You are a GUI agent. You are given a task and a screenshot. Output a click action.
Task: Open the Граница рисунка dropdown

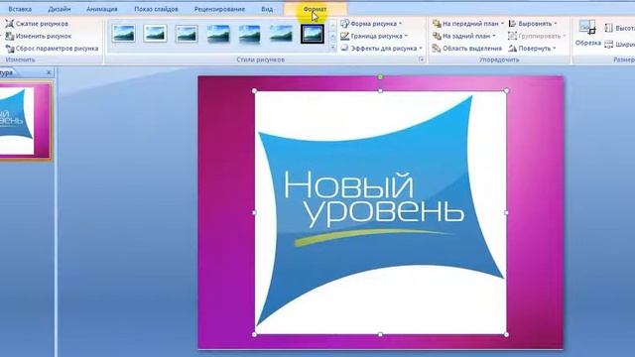click(374, 36)
